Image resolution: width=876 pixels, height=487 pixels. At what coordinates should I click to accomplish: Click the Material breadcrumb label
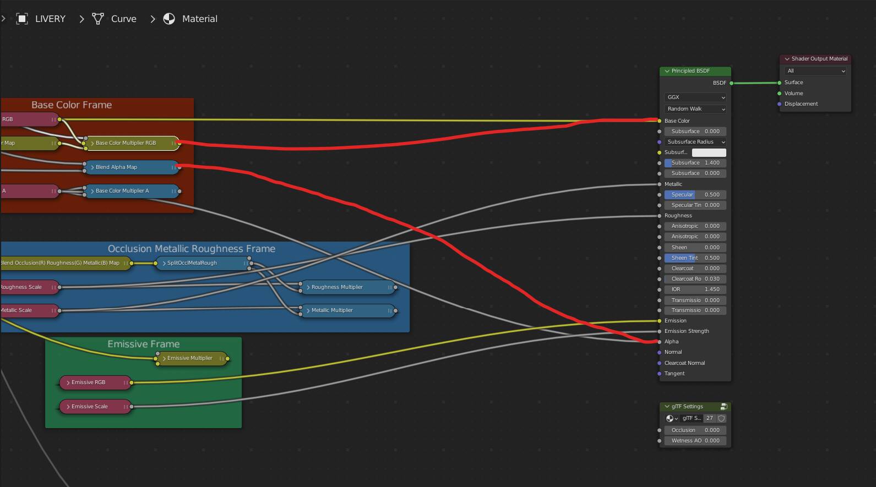199,19
